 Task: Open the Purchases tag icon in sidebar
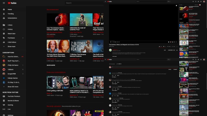tap(4, 38)
